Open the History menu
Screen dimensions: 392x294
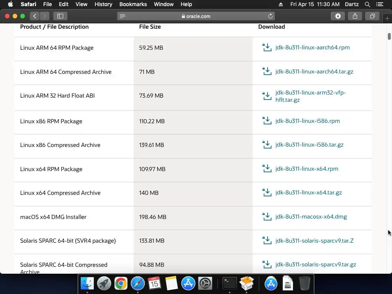103,4
